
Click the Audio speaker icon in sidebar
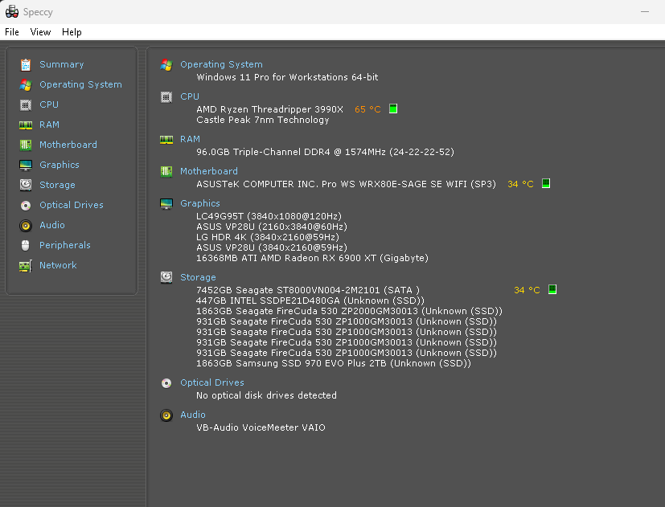point(26,226)
